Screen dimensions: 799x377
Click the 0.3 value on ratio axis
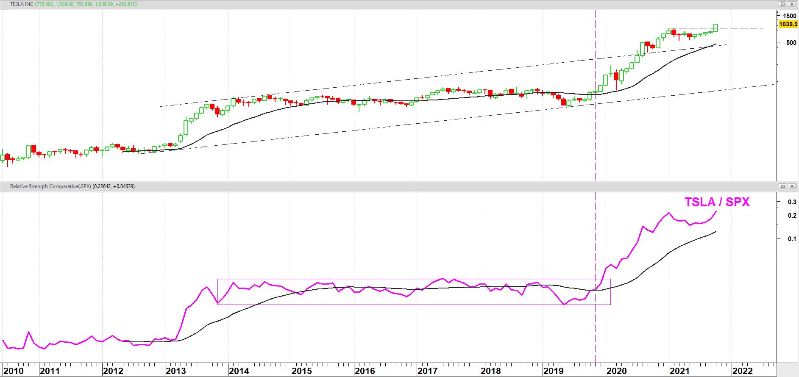click(792, 202)
